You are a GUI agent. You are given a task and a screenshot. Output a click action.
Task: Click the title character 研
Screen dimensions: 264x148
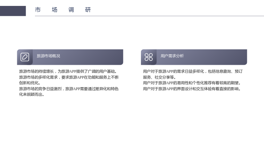click(88, 10)
